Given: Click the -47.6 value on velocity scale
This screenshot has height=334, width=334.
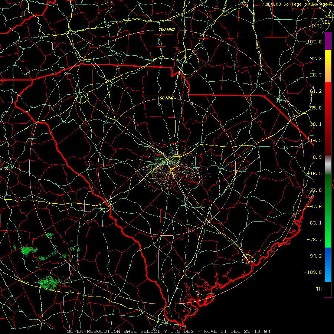Looking at the screenshot, I should [x=314, y=207].
